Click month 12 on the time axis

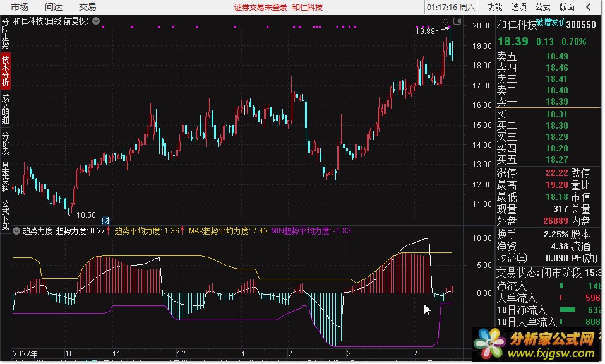coord(181,354)
